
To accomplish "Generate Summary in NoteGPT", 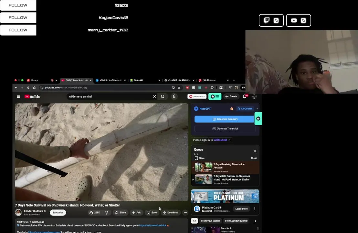I will coord(224,119).
